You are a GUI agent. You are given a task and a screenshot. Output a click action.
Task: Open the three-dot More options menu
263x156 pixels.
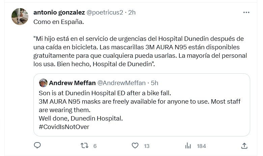pos(246,12)
